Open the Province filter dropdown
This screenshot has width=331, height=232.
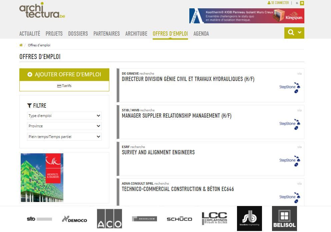(64, 126)
